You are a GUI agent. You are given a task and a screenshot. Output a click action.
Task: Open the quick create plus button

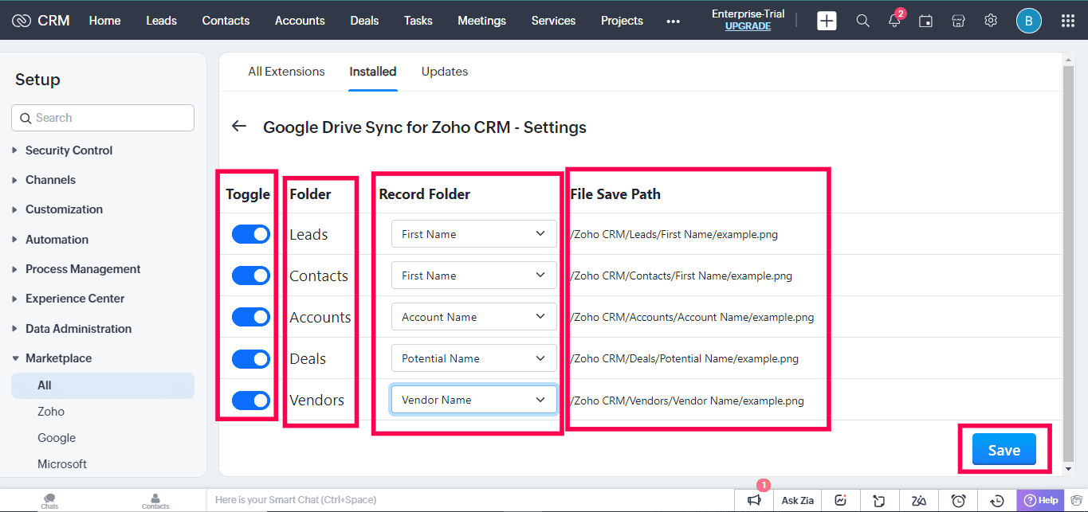point(827,21)
